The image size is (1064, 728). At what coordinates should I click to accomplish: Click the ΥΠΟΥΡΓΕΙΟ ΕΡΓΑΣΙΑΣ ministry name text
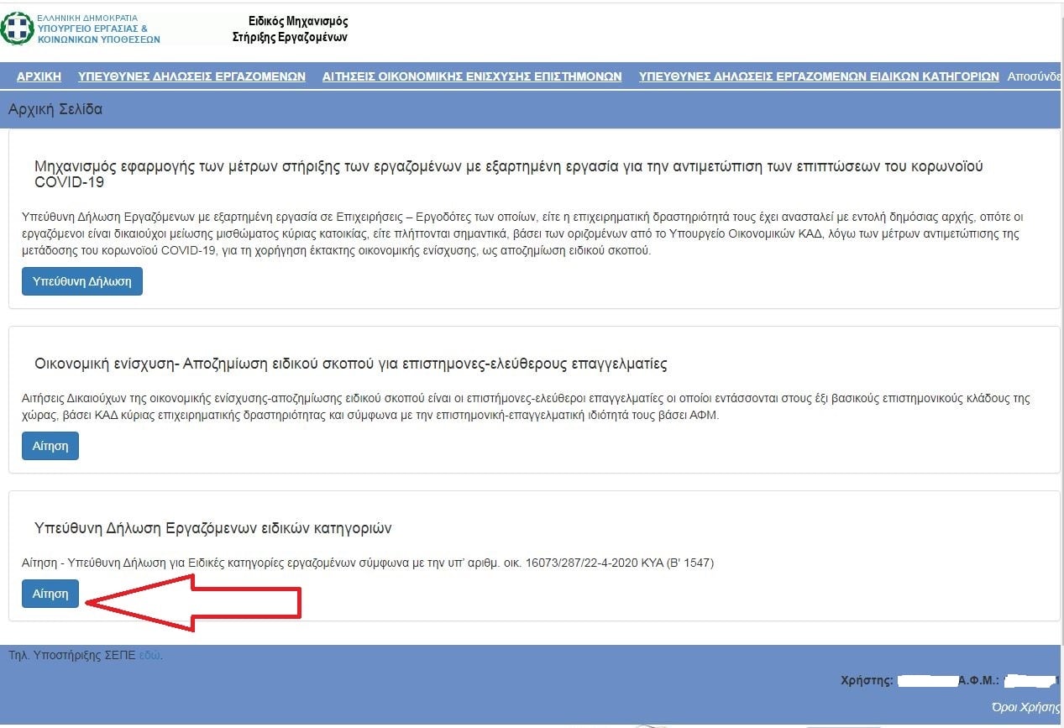(x=92, y=29)
